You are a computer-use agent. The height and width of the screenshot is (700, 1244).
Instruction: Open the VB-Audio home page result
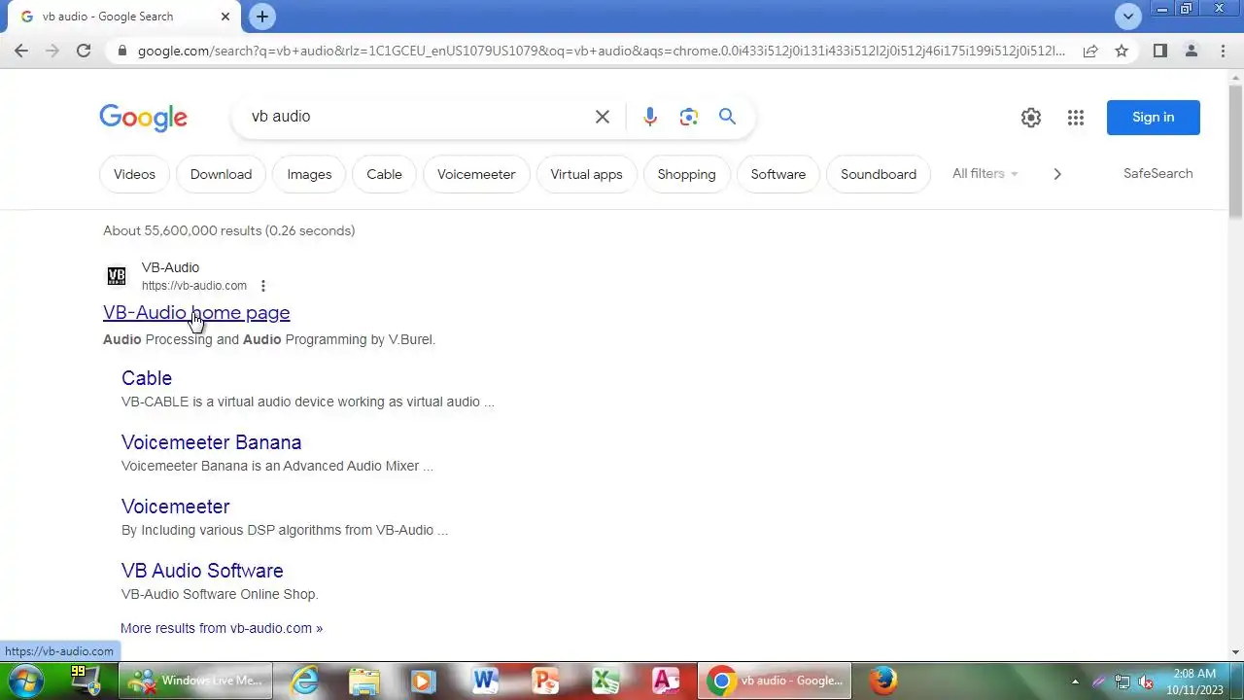(x=196, y=312)
